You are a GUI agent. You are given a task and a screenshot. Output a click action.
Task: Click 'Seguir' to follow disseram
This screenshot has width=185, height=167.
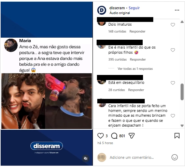coord(134,8)
